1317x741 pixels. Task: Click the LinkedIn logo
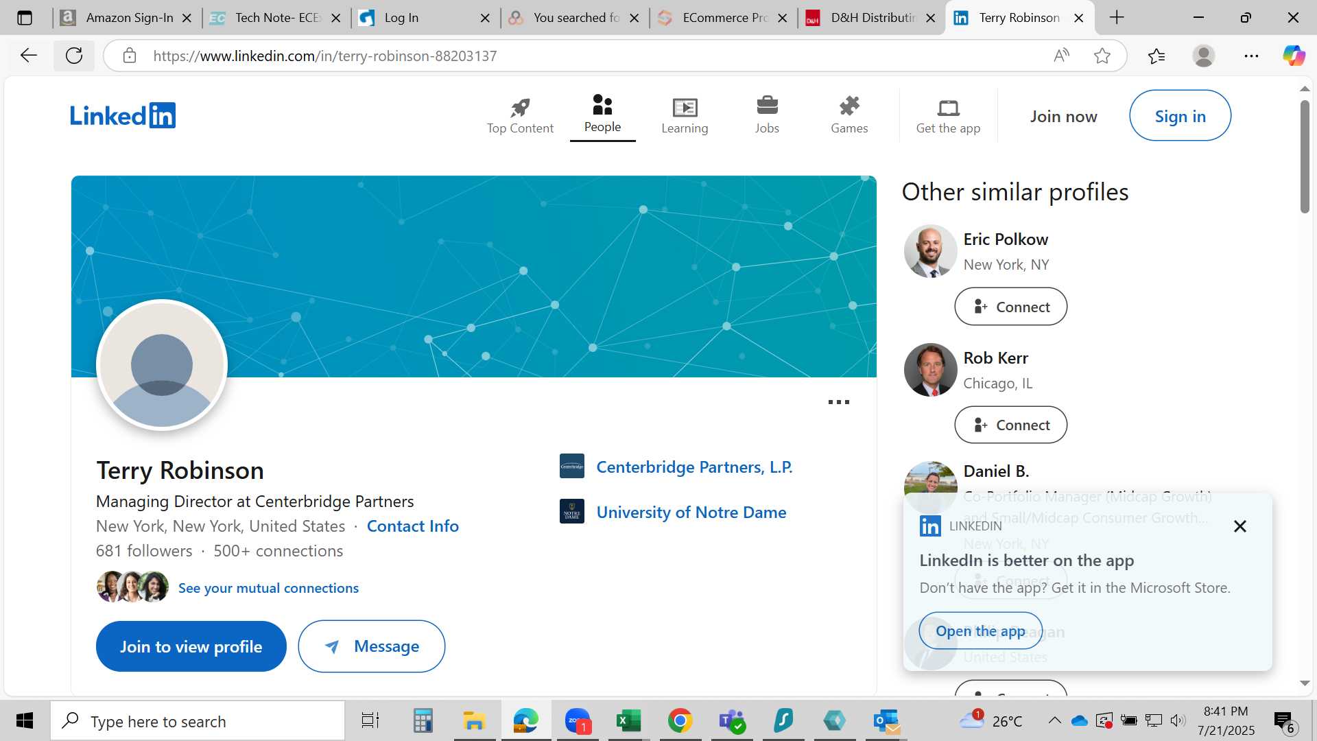[x=123, y=115]
